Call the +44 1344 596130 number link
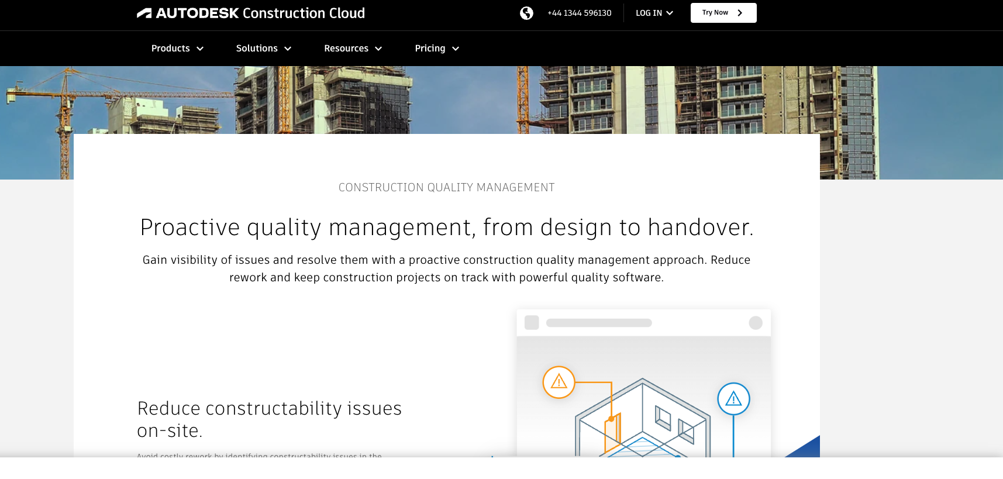 point(579,13)
